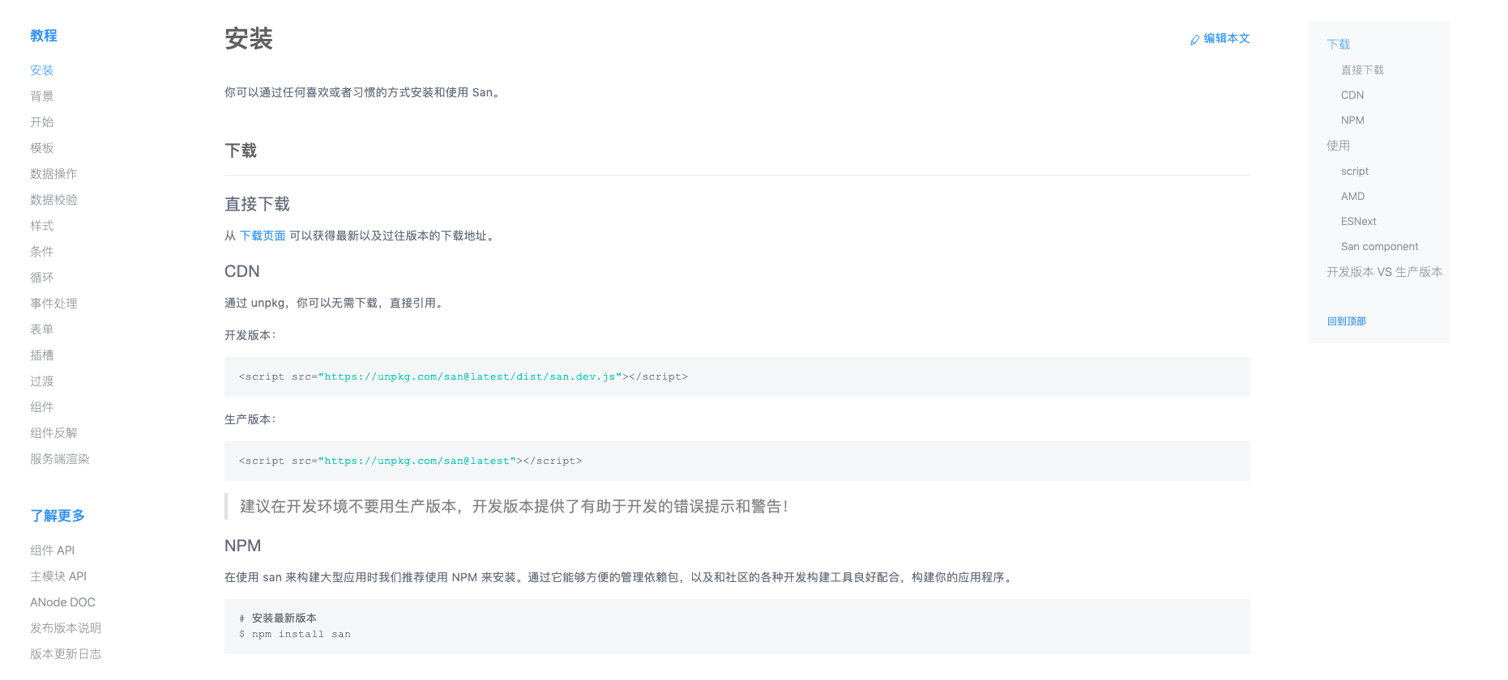
Task: Select 条件 in the tutorial list
Action: pos(42,252)
